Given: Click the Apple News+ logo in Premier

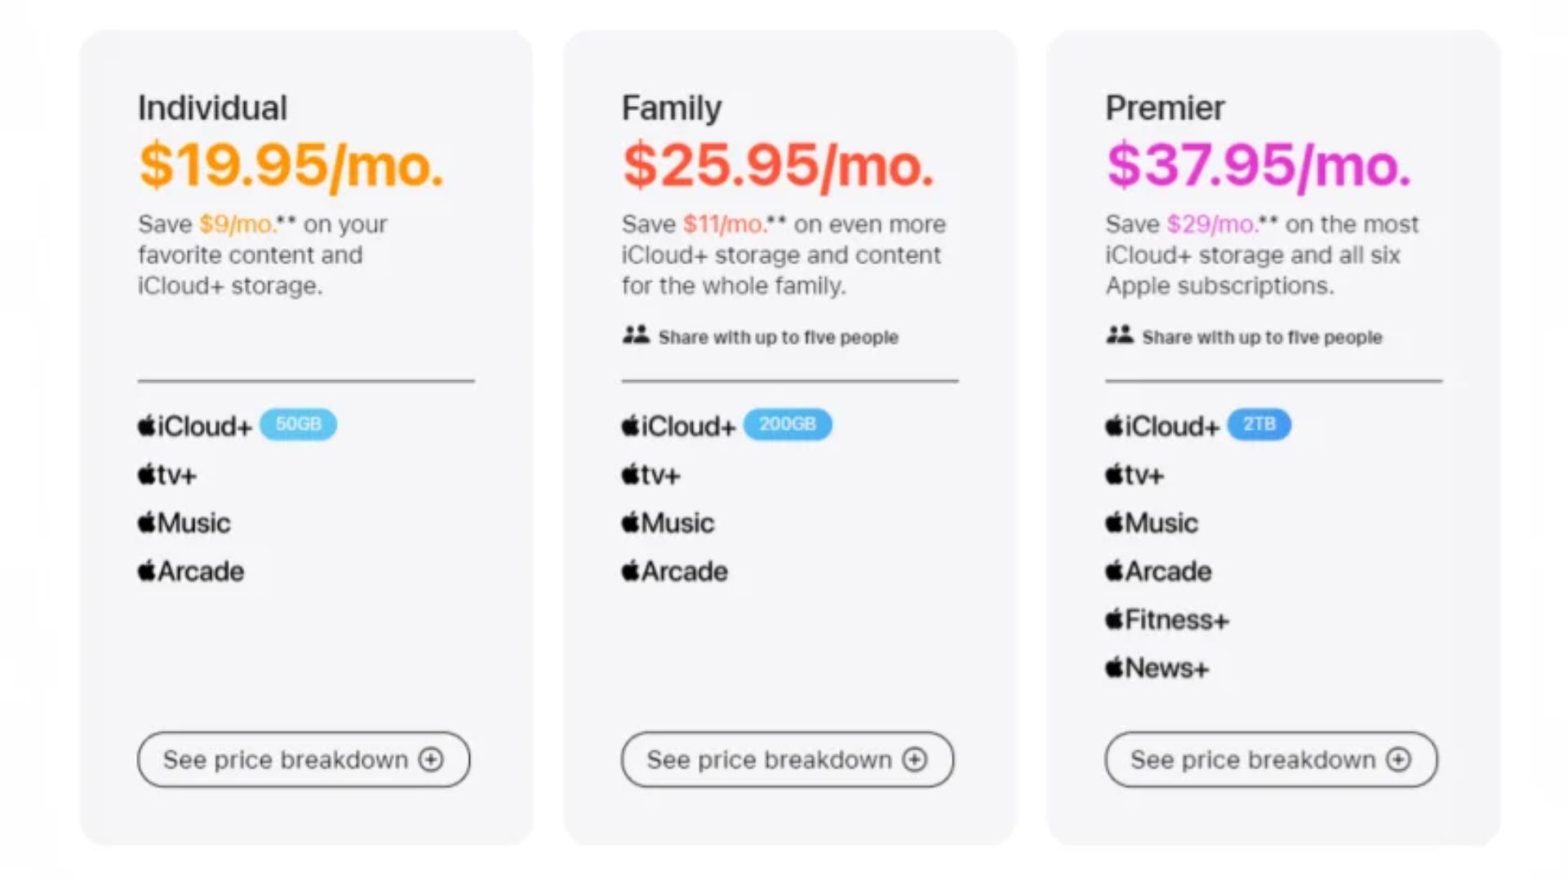Looking at the screenshot, I should tap(1156, 668).
